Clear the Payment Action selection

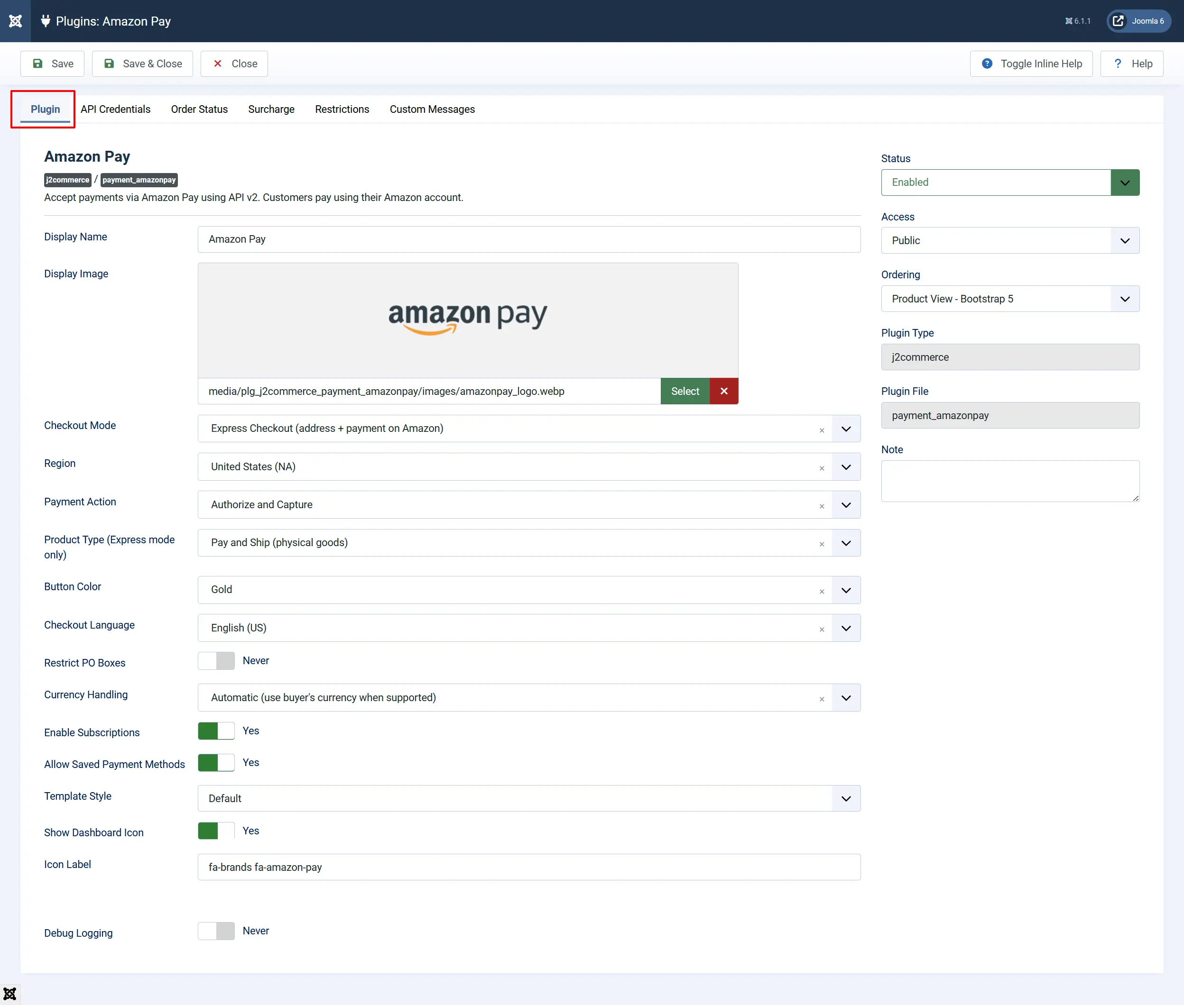pos(822,506)
